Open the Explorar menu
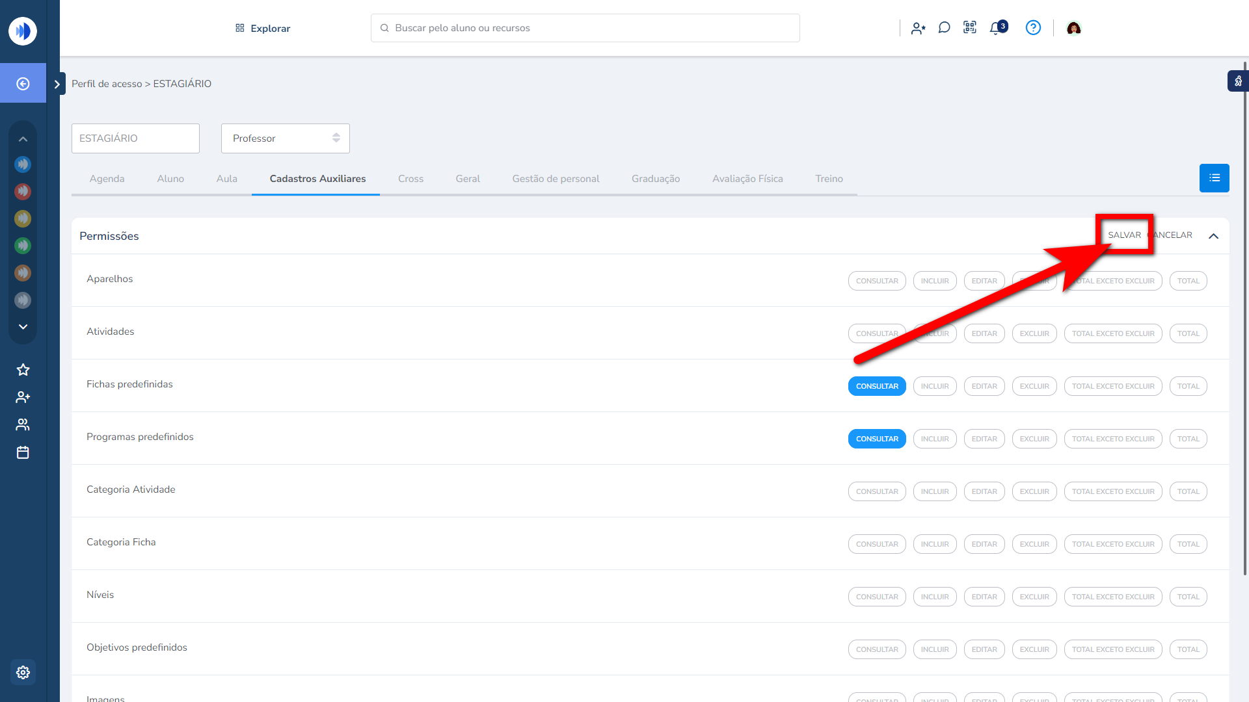The image size is (1249, 702). point(263,28)
